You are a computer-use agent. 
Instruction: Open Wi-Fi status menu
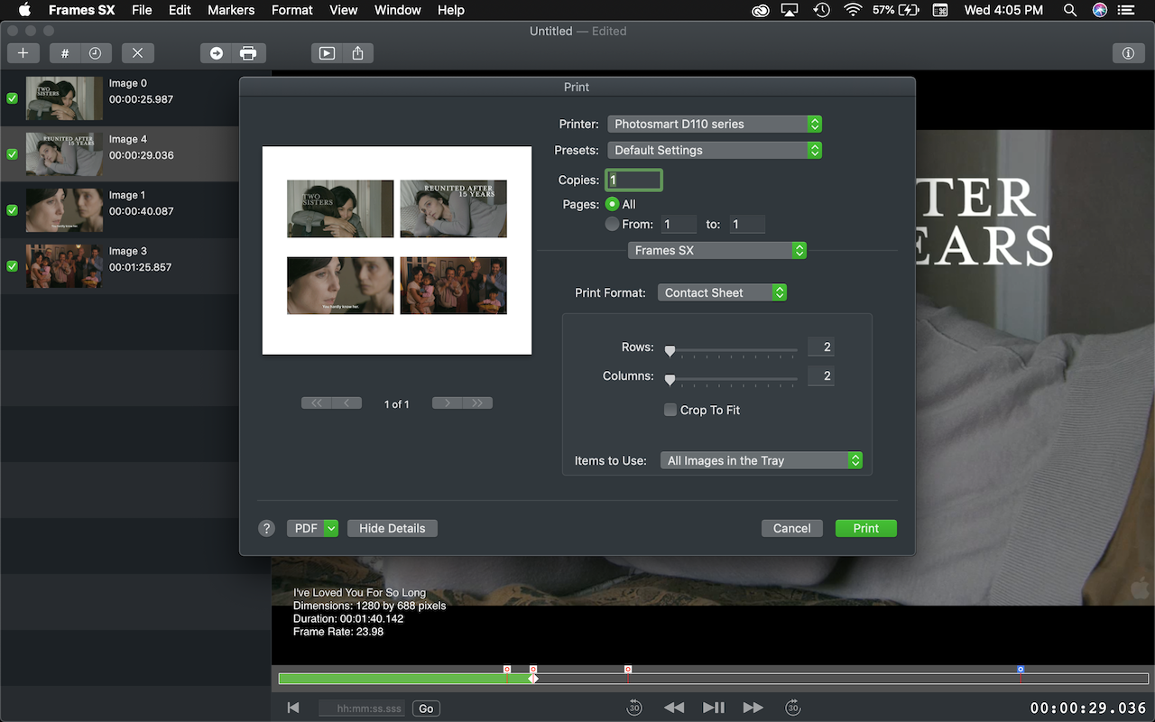click(853, 10)
